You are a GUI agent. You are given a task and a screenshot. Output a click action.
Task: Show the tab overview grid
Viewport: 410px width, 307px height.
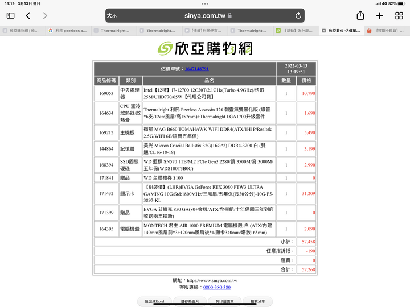tap(399, 16)
